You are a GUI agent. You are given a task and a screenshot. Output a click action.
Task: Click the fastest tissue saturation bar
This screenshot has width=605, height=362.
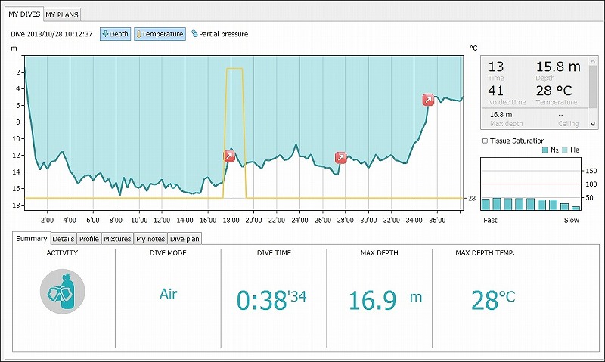(x=486, y=203)
